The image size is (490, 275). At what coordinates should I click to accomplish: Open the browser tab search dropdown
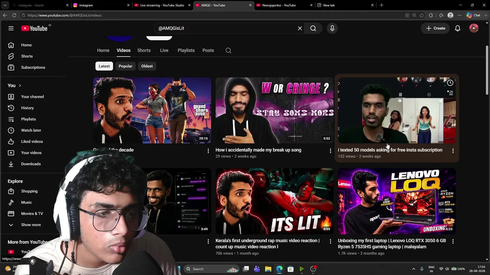[x=5, y=5]
